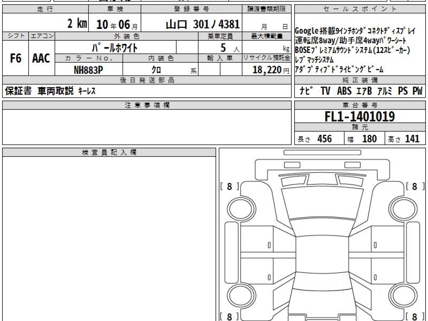Select PS in equipment row
This screenshot has height=321, width=428.
tap(403, 91)
